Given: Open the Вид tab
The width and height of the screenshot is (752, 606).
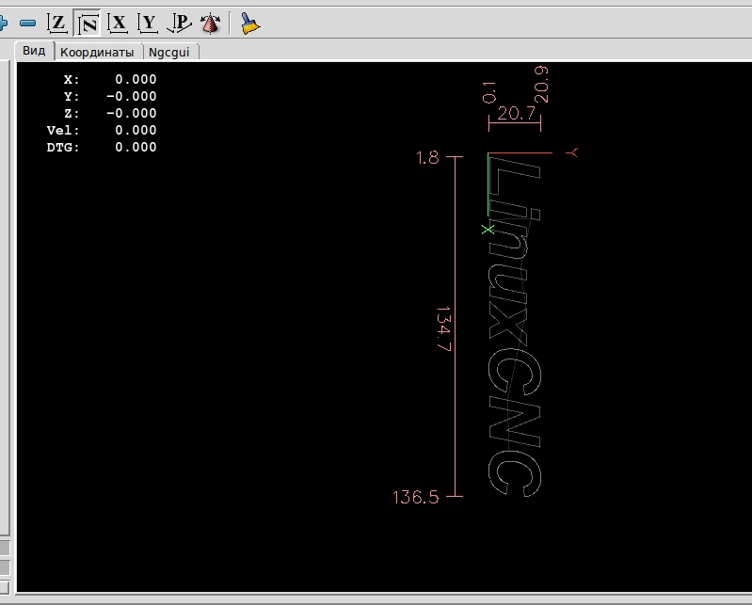Looking at the screenshot, I should point(34,51).
